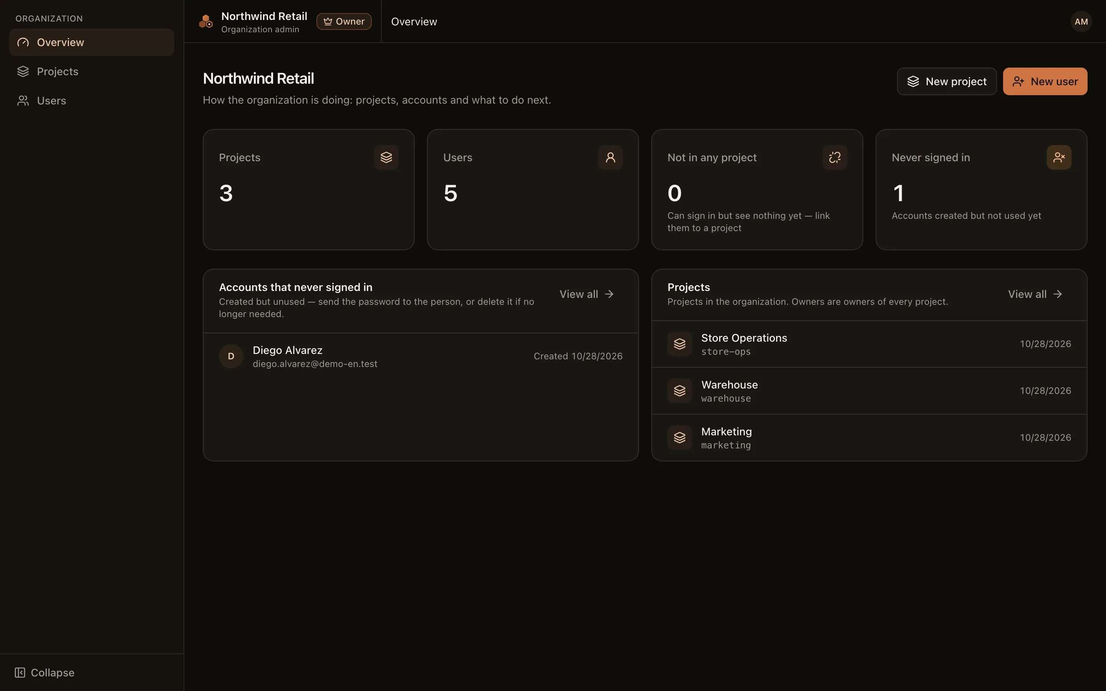1106x691 pixels.
Task: Click the arrow beside never-signed-in View all
Action: point(609,294)
